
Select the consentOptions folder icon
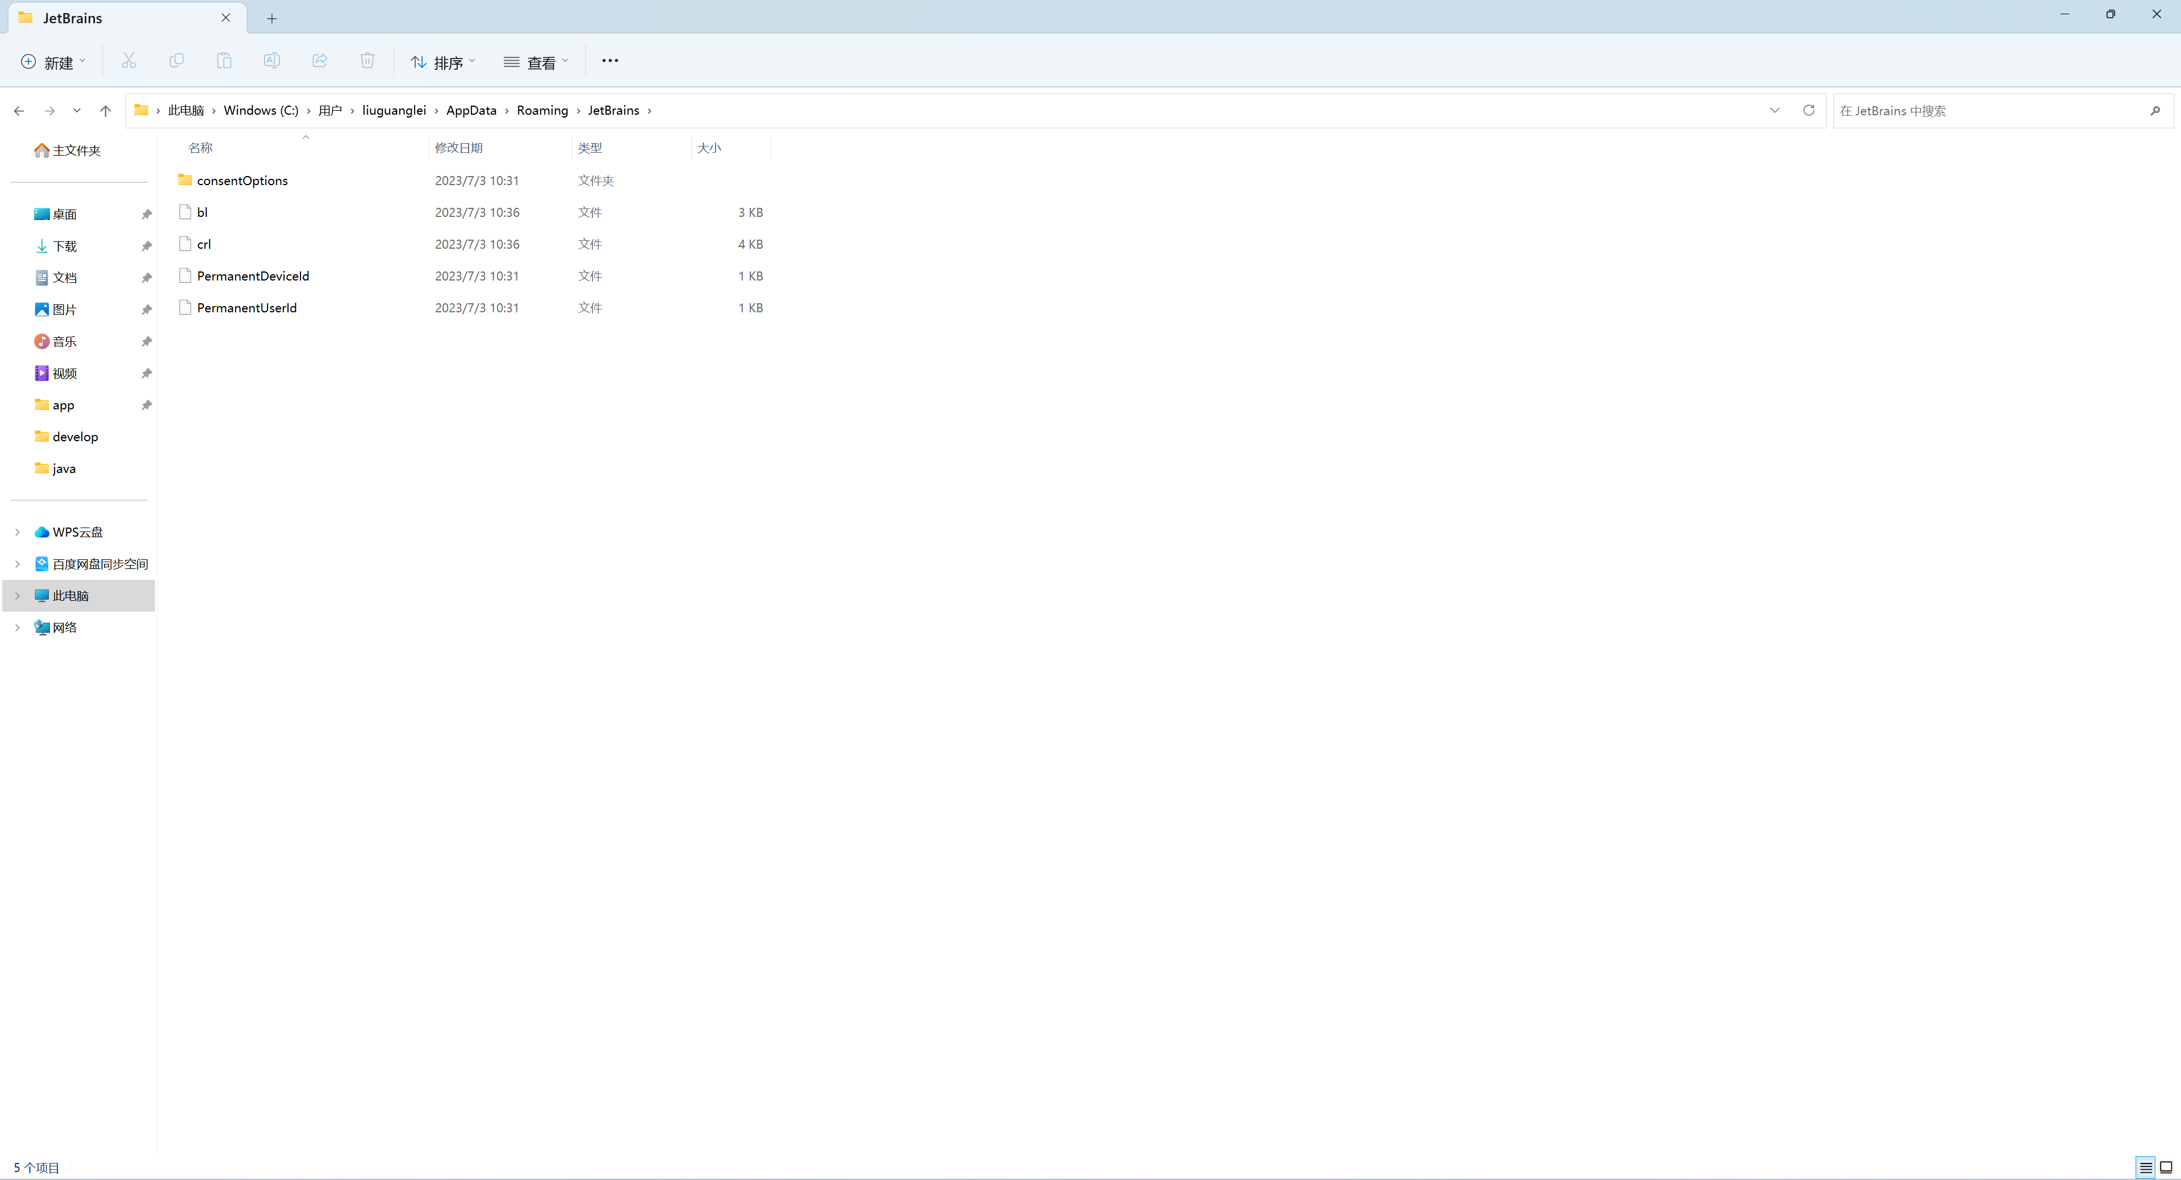click(x=185, y=179)
